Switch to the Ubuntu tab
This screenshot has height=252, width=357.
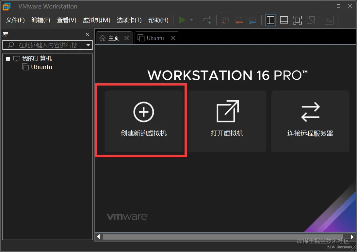coord(157,38)
